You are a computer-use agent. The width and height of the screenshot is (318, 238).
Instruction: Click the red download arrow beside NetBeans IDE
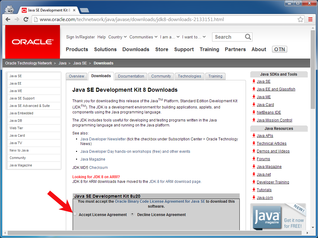tap(254, 112)
